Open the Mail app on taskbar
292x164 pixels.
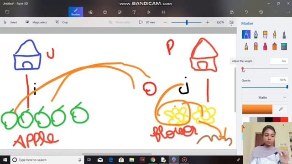(100, 160)
